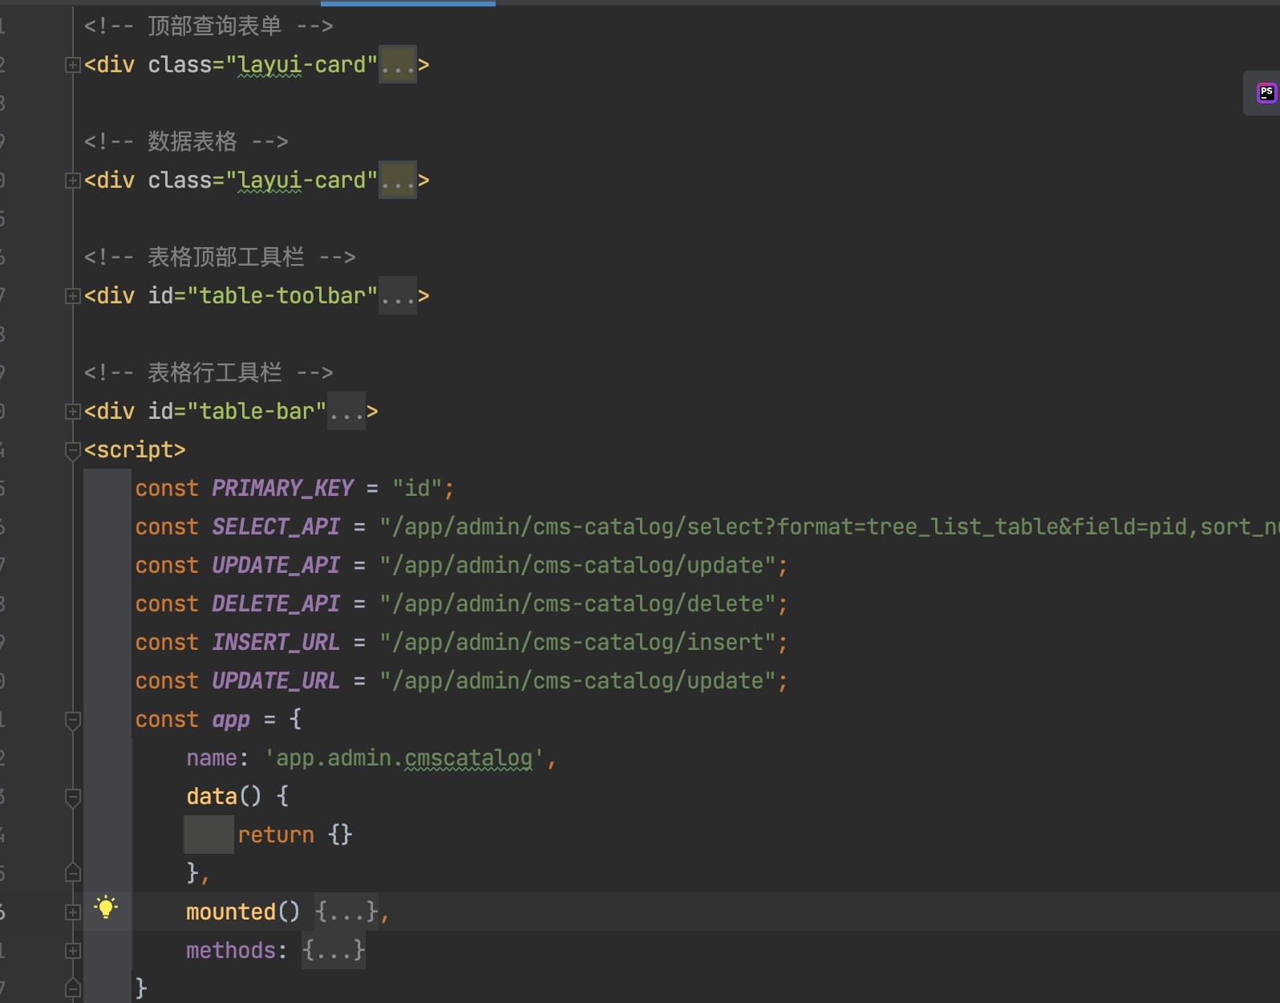The image size is (1280, 1003).
Task: Click the DELETE_API constant name
Action: click(x=276, y=603)
